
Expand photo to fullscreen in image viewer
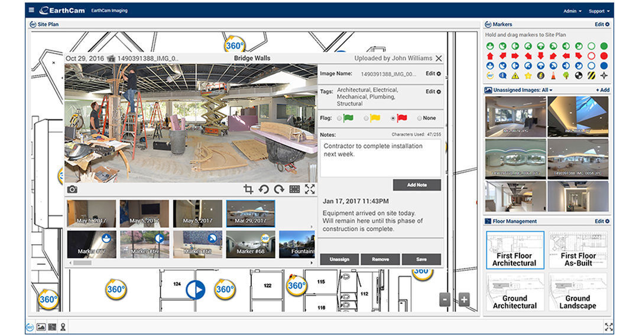coord(310,189)
